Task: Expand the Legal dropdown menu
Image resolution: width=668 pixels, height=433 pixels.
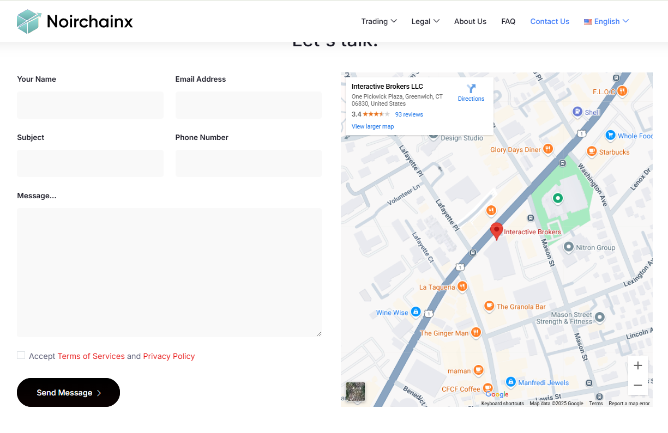Action: click(425, 21)
